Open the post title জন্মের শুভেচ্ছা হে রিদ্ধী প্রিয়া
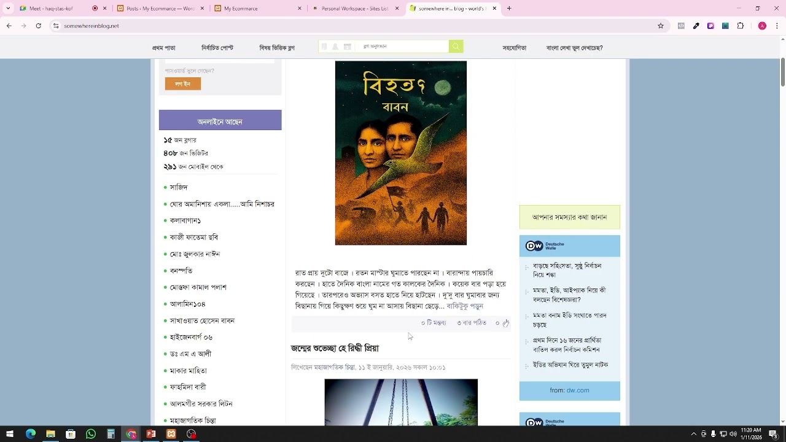 click(x=335, y=349)
